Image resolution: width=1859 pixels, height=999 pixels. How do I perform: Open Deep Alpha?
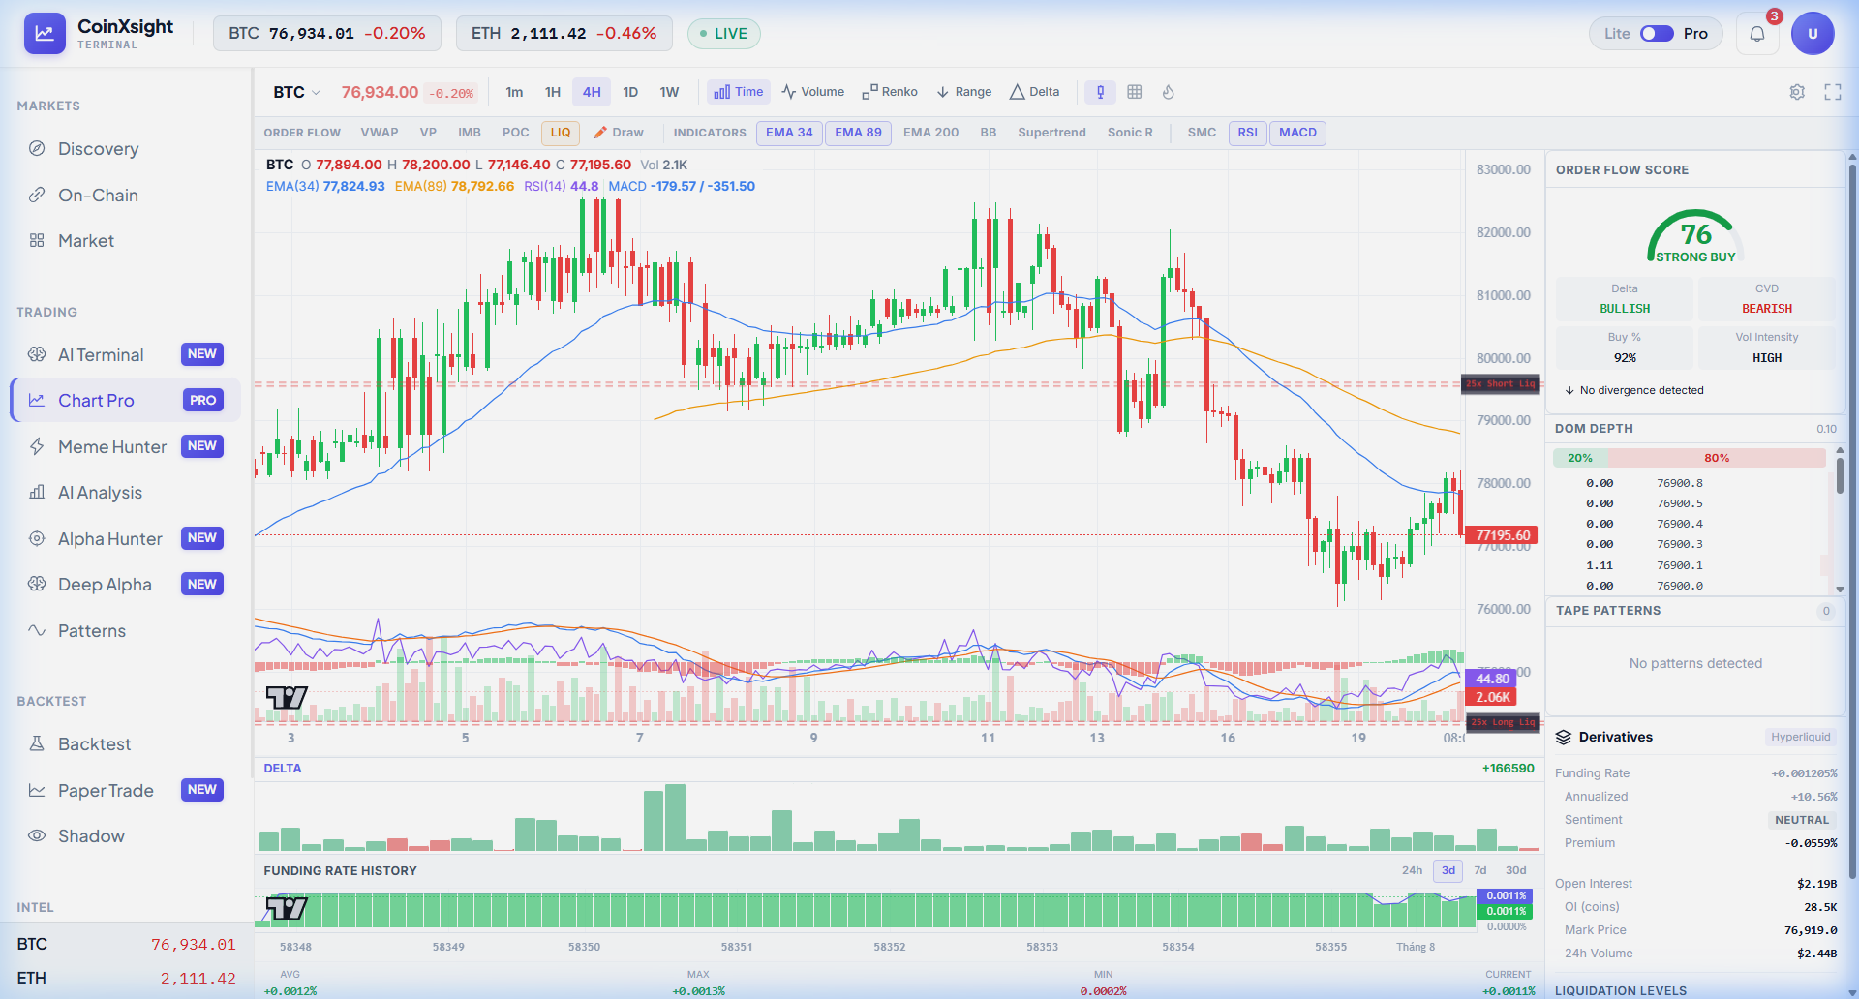tap(126, 585)
